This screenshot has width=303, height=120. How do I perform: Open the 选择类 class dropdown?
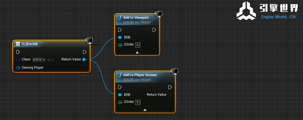click(x=39, y=60)
